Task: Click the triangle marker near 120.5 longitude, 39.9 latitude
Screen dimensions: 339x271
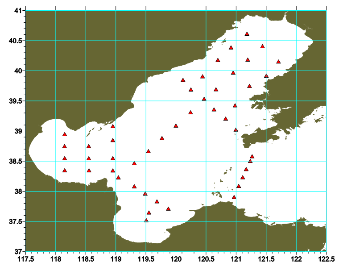Action: (203, 76)
